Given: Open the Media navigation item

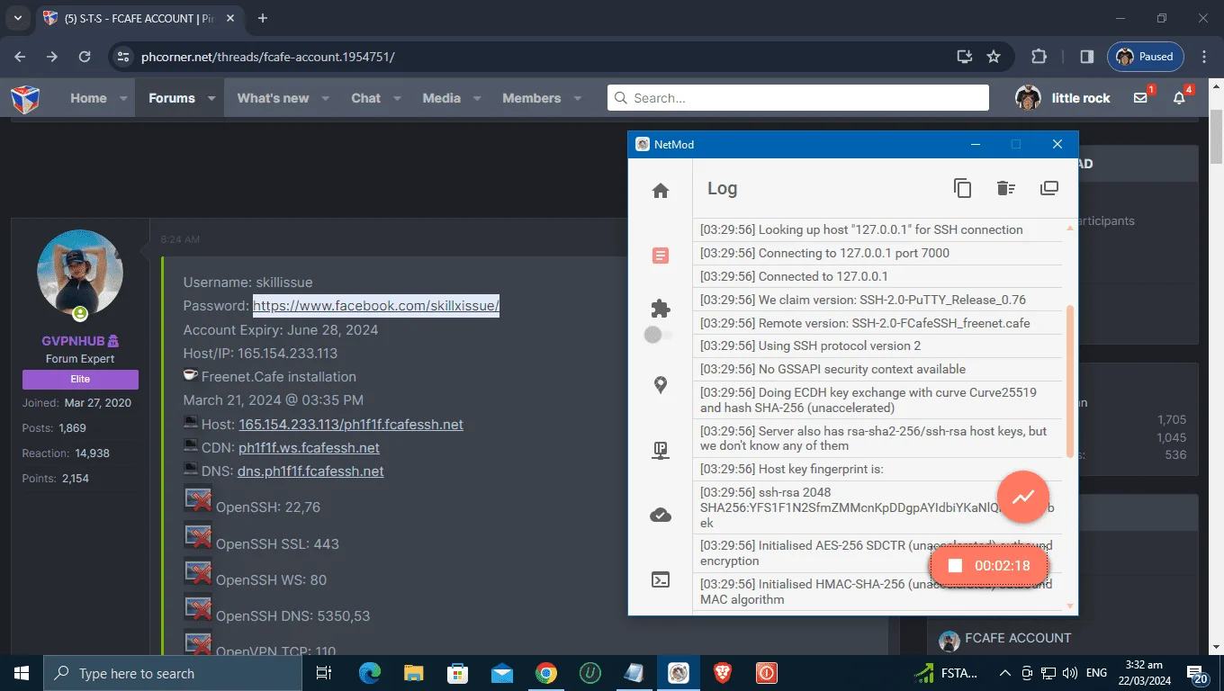Looking at the screenshot, I should point(441,98).
